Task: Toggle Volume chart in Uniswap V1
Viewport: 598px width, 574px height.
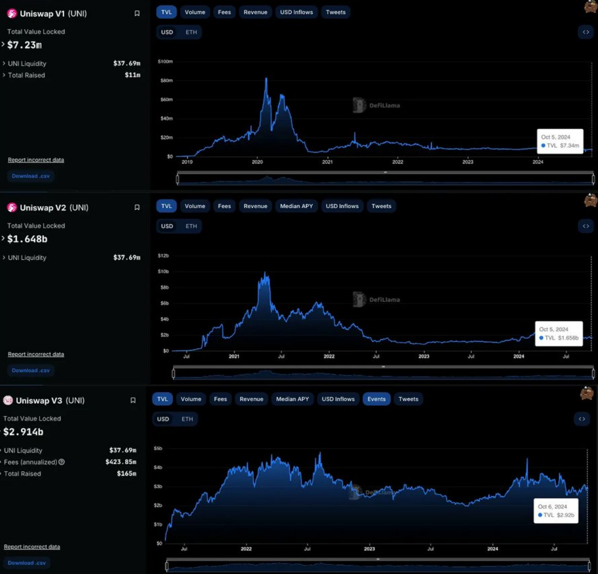Action: tap(195, 12)
